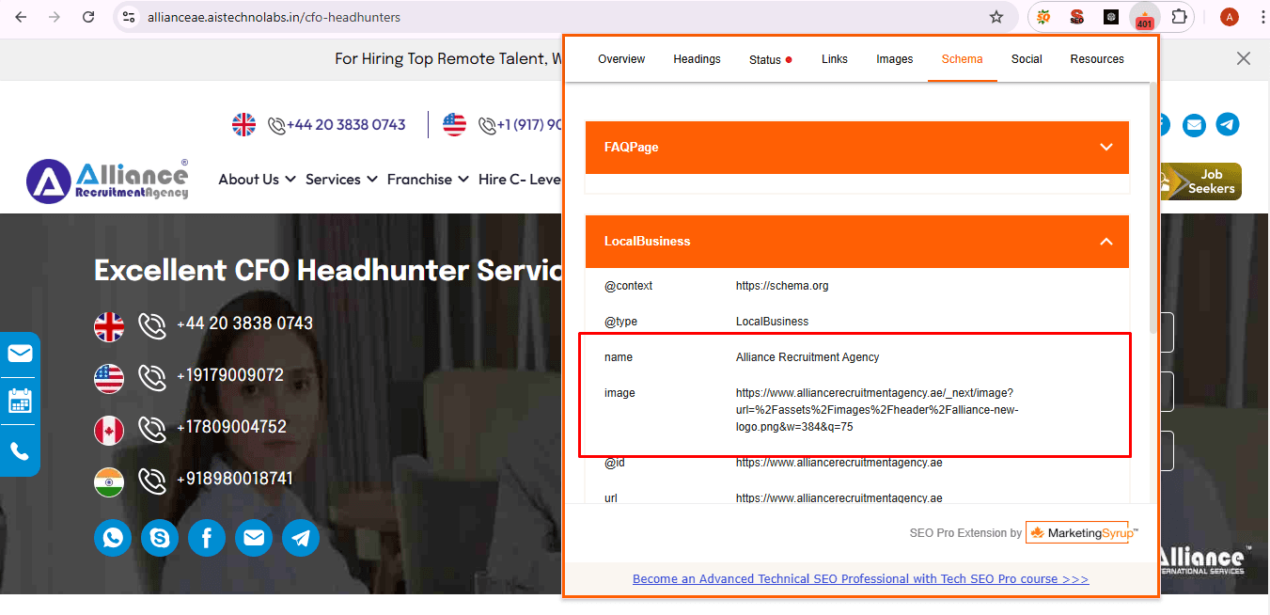
Task: Click the WhatsApp icon in hero section
Action: [x=113, y=538]
